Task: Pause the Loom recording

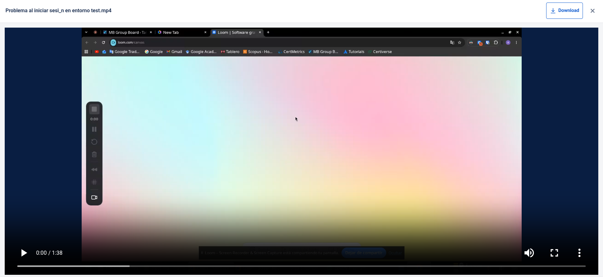Action: 94,129
